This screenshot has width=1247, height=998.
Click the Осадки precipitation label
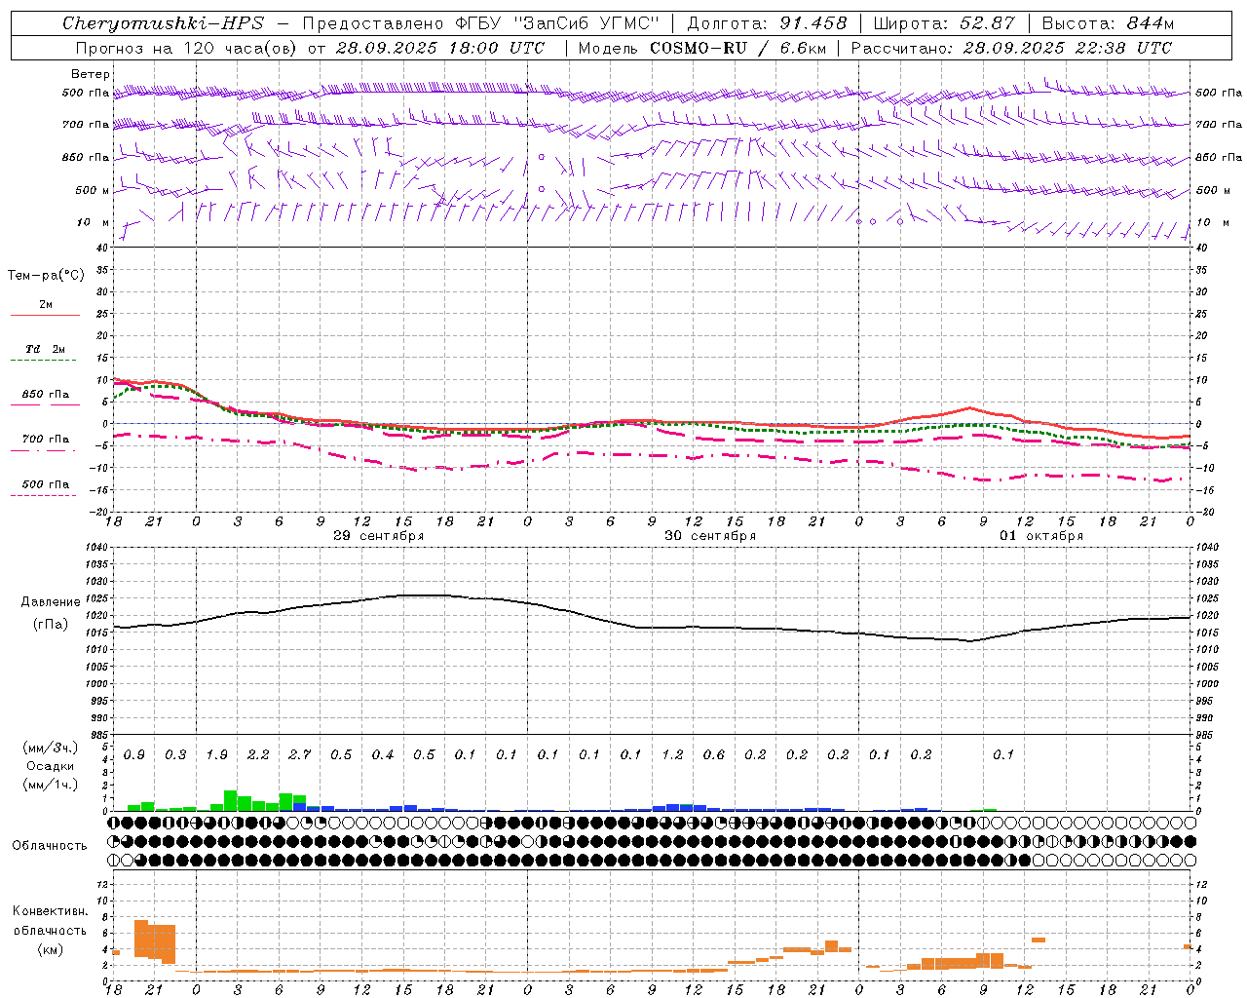pos(51,766)
